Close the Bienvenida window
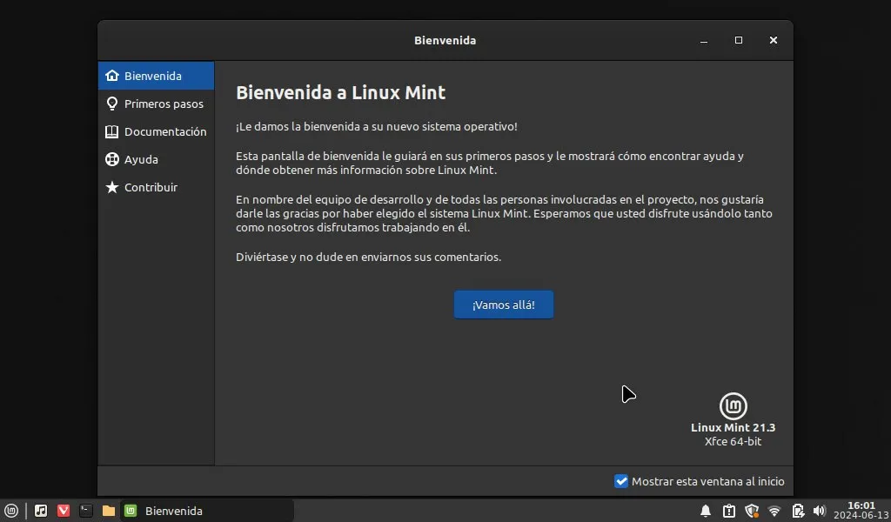 (x=774, y=40)
